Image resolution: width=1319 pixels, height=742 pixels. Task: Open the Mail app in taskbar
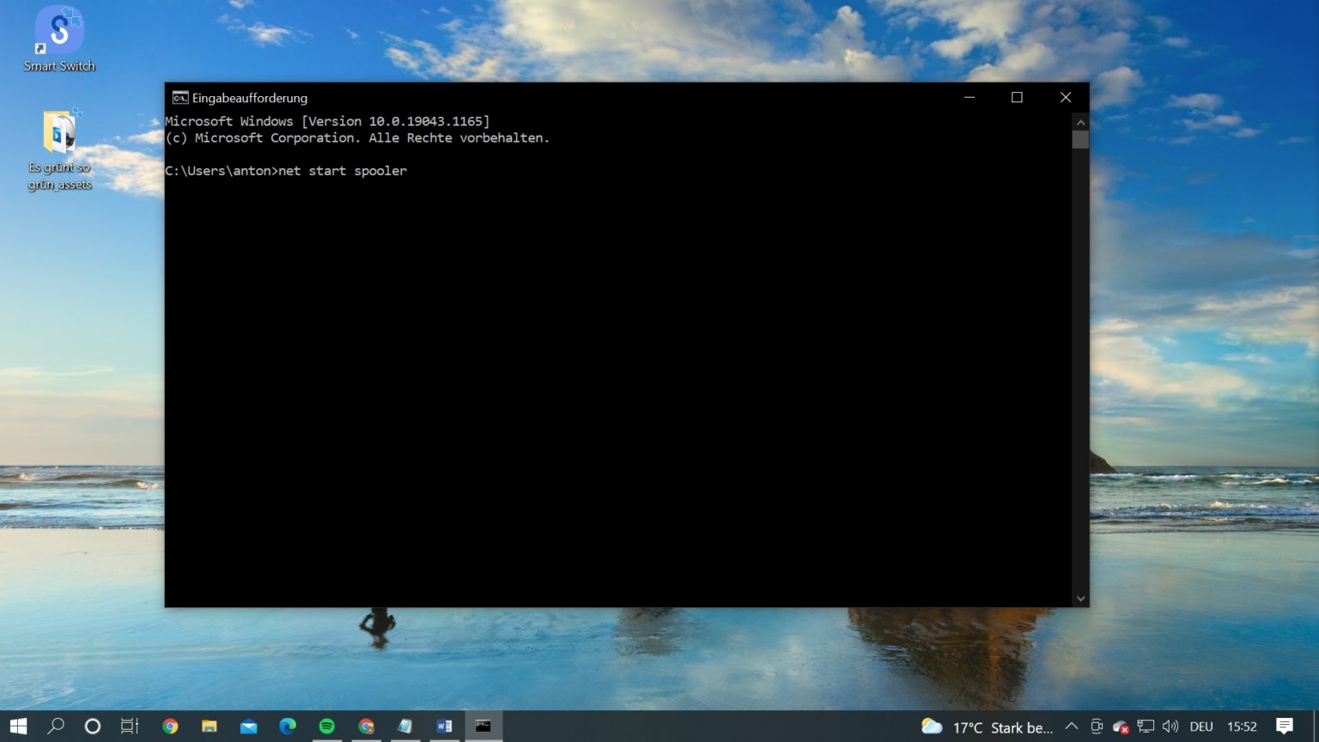[x=248, y=727]
